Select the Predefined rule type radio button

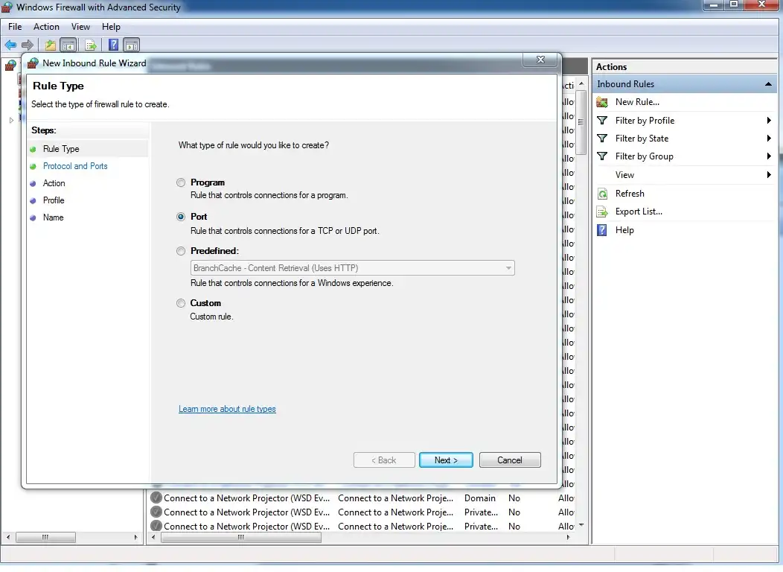[x=181, y=251]
